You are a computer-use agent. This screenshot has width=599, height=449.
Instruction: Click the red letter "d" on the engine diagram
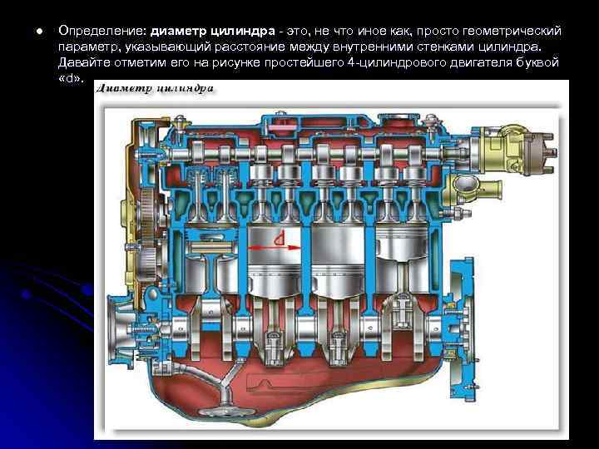point(280,239)
